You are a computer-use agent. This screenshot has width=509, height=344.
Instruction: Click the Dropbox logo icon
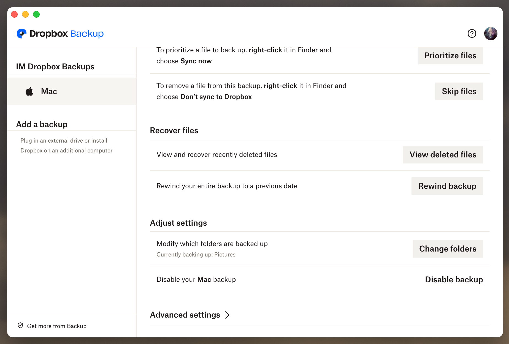21,34
